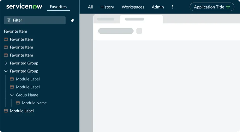
Task: Open the History menu
Action: [107, 7]
